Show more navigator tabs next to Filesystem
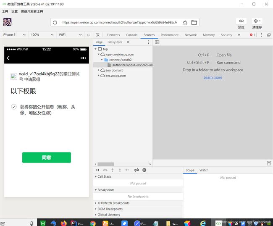 pos(128,42)
